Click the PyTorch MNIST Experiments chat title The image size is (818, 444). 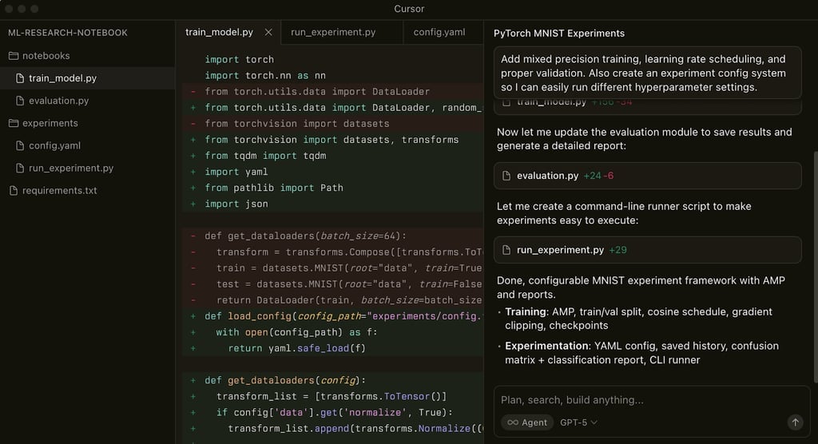click(x=558, y=34)
